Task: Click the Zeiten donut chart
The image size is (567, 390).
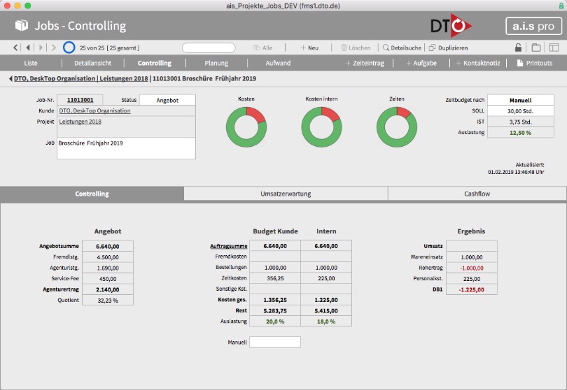Action: [x=397, y=127]
